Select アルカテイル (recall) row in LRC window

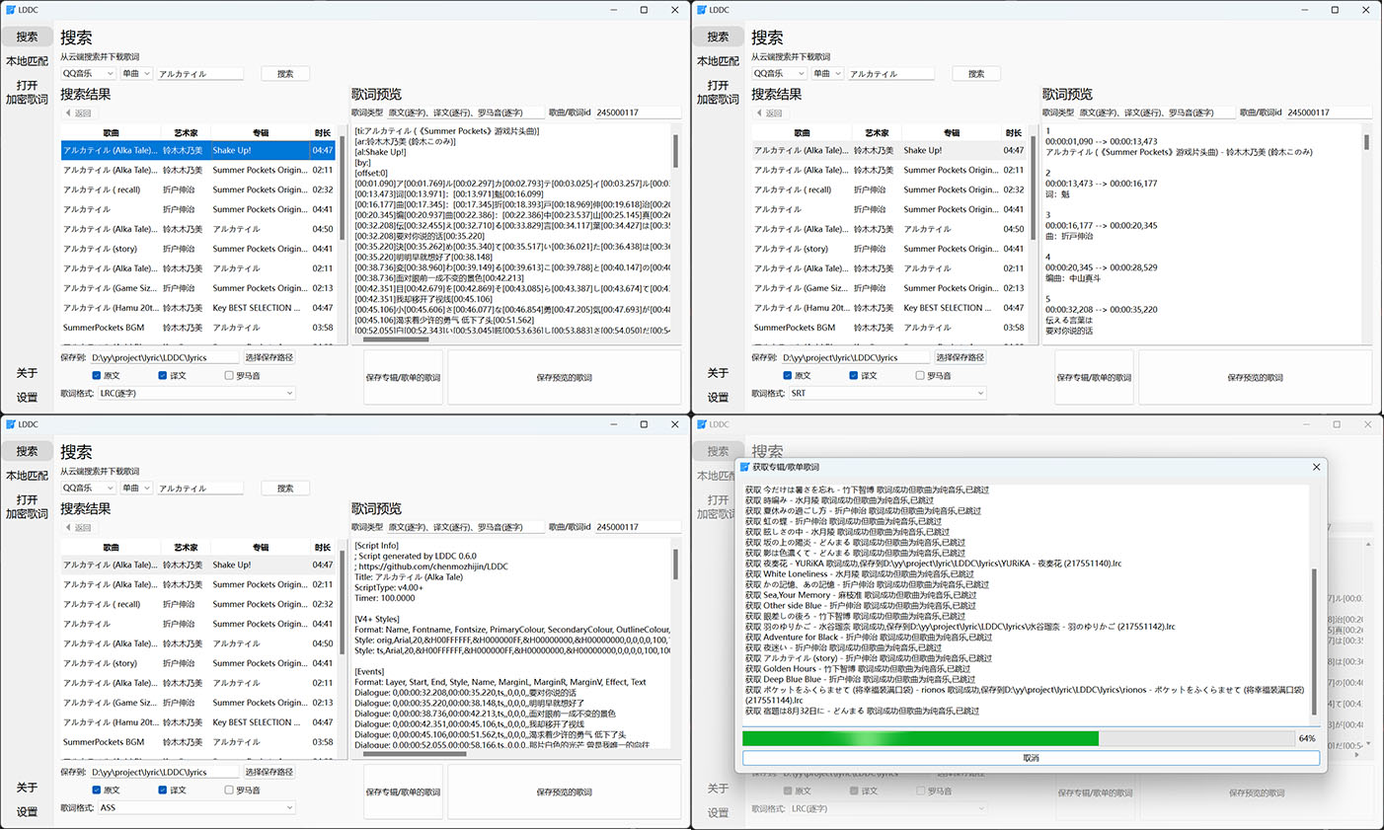point(198,189)
